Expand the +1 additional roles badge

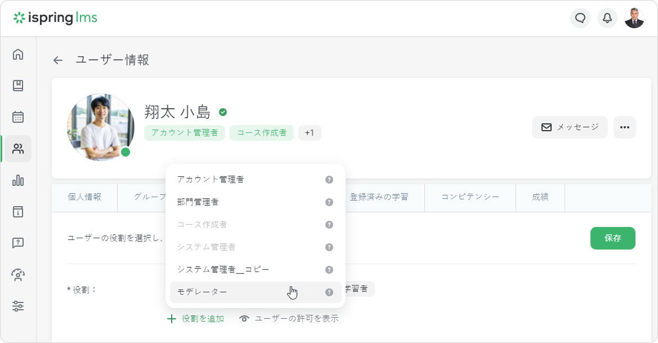pos(310,133)
